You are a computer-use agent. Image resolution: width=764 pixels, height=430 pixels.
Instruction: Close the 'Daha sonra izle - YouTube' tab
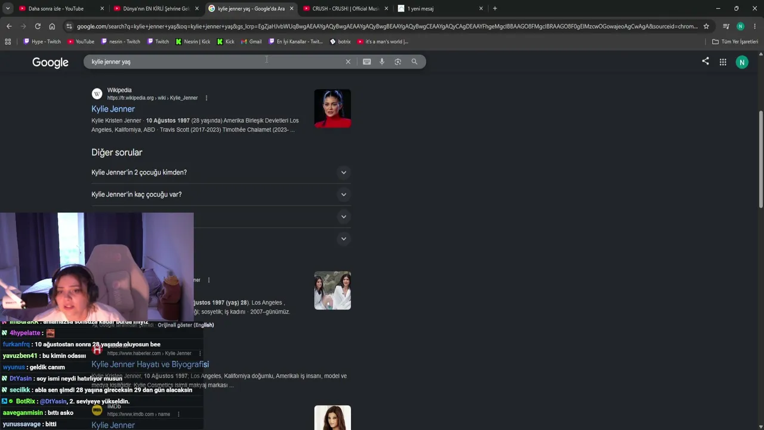coord(102,8)
